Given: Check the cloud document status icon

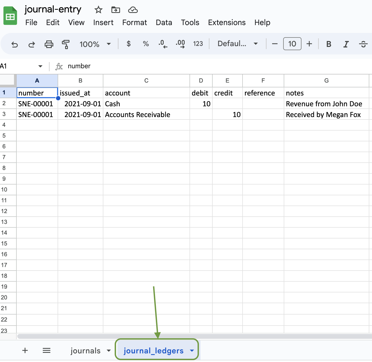Looking at the screenshot, I should click(x=133, y=10).
